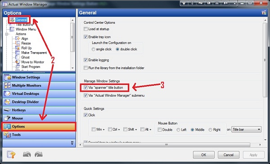Screen dimensions: 270x164
Task: Toggle the Enable logging checkbox
Action: (x=85, y=60)
